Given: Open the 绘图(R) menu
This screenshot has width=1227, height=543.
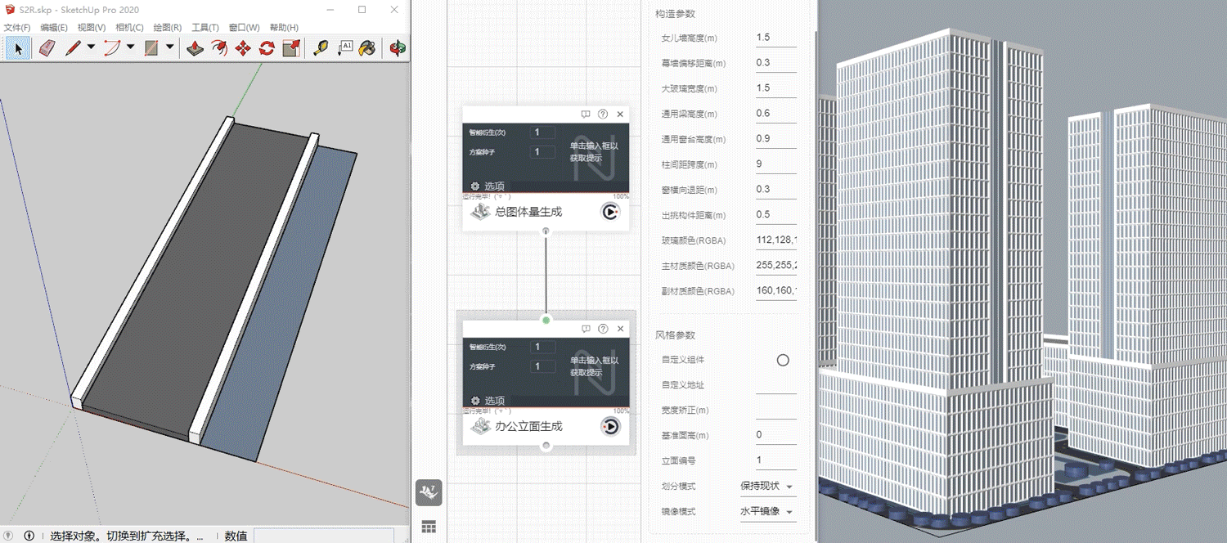Looking at the screenshot, I should point(168,28).
